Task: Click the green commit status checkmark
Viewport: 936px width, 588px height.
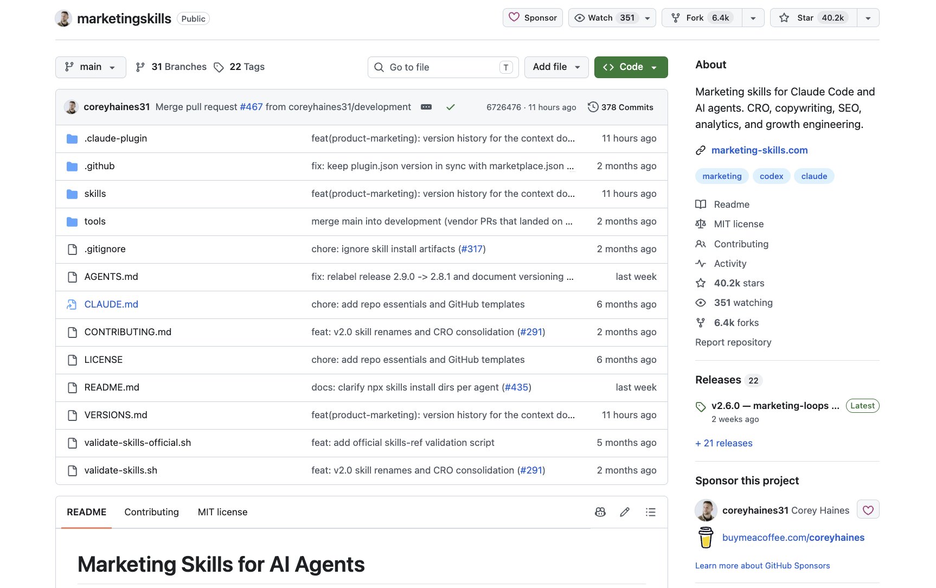Action: (450, 107)
